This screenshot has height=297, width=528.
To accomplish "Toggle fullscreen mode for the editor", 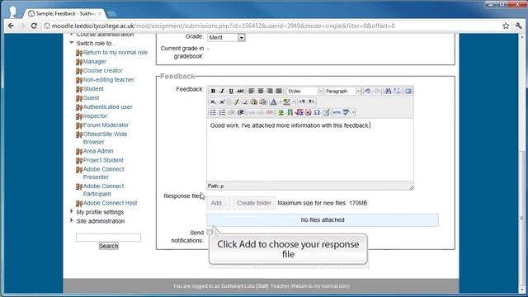I will click(408, 91).
